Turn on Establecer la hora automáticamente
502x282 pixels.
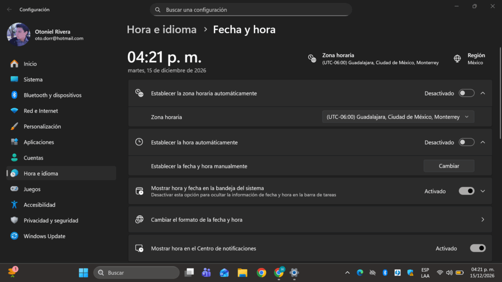pos(467,142)
